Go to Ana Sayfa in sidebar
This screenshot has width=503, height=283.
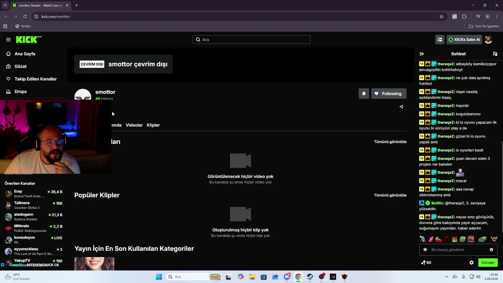[x=25, y=54]
